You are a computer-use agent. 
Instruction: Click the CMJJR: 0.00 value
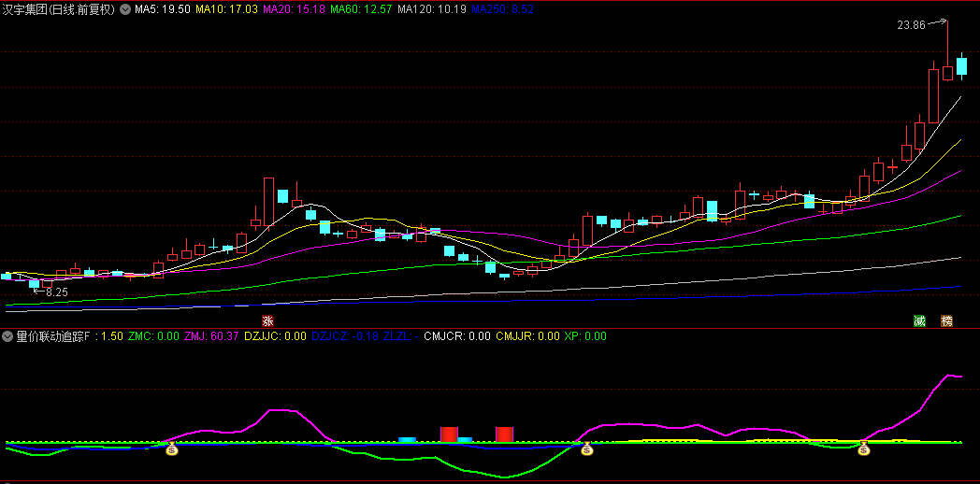(x=527, y=336)
